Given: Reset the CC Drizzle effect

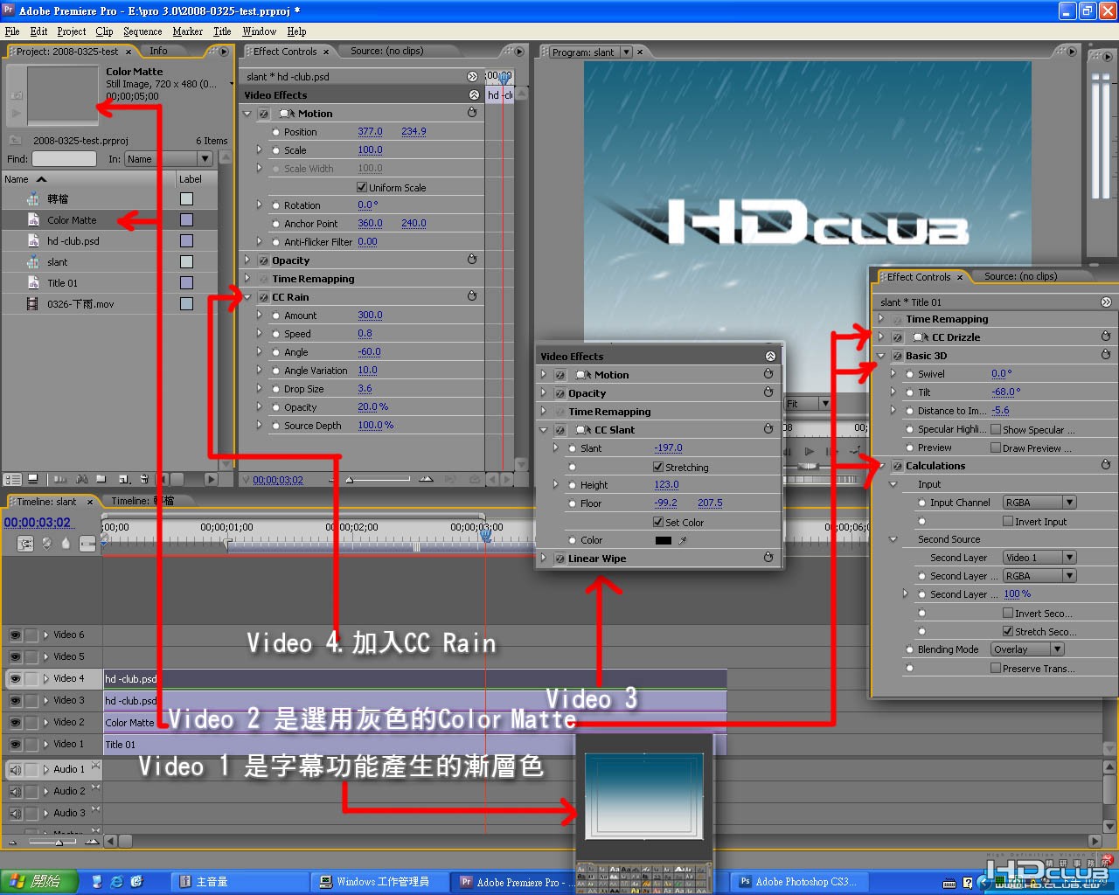Looking at the screenshot, I should tap(1106, 336).
